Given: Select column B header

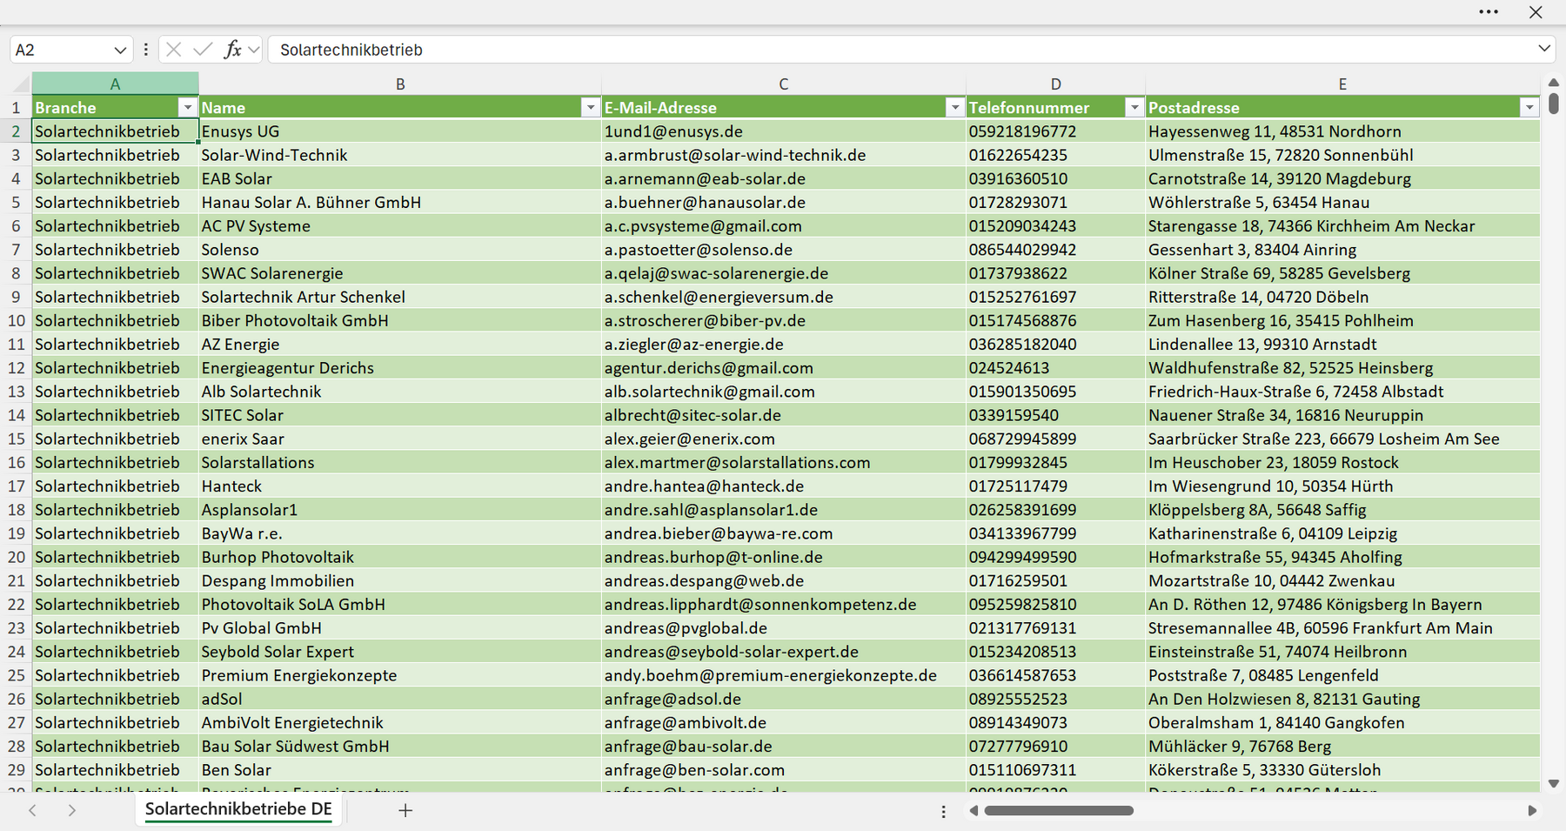Looking at the screenshot, I should pos(400,84).
